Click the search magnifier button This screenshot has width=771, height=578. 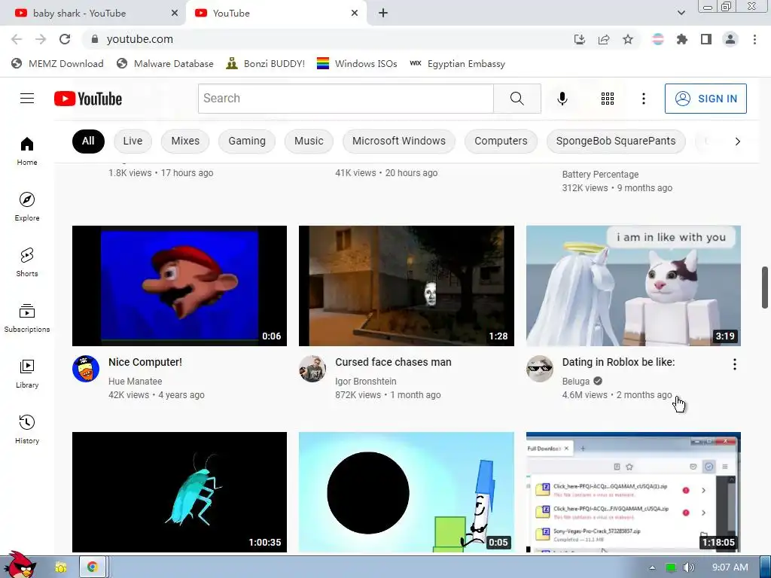517,99
